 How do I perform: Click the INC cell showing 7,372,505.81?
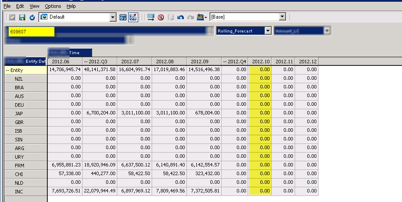pos(204,191)
